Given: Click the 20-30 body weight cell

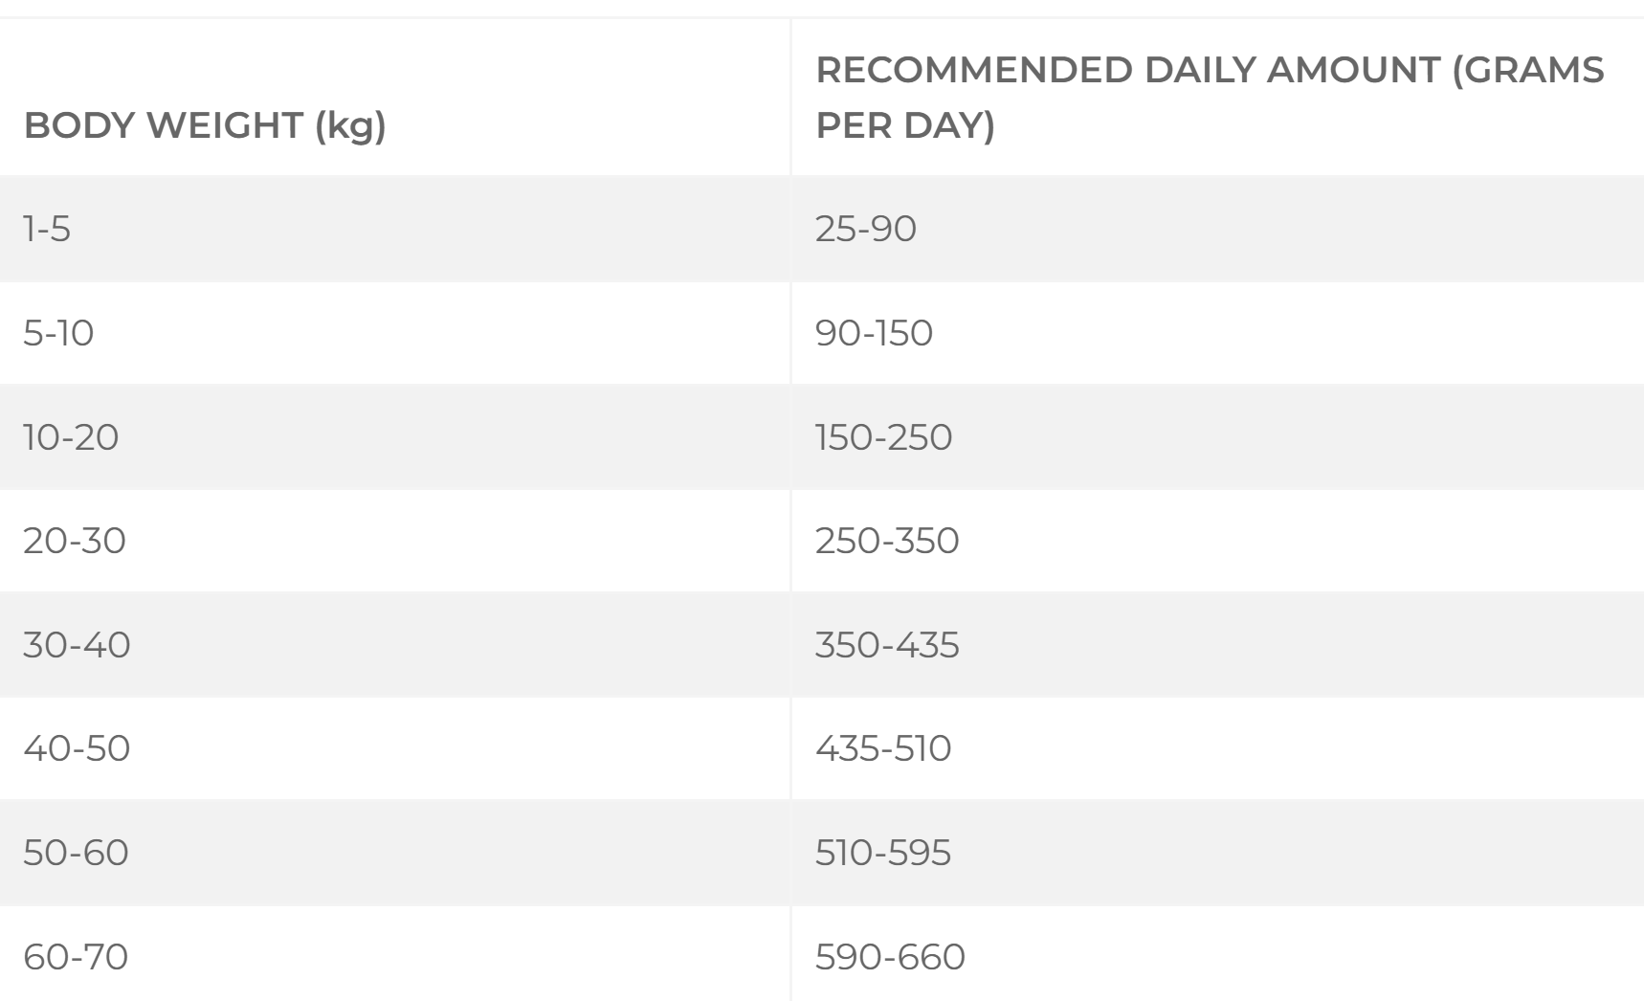Looking at the screenshot, I should click(75, 541).
